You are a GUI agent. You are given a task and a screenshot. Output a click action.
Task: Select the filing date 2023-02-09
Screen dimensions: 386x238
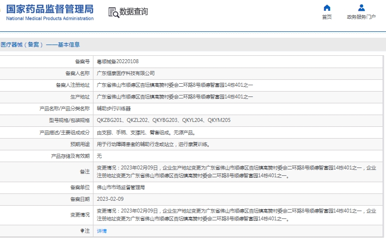[x=110, y=199]
